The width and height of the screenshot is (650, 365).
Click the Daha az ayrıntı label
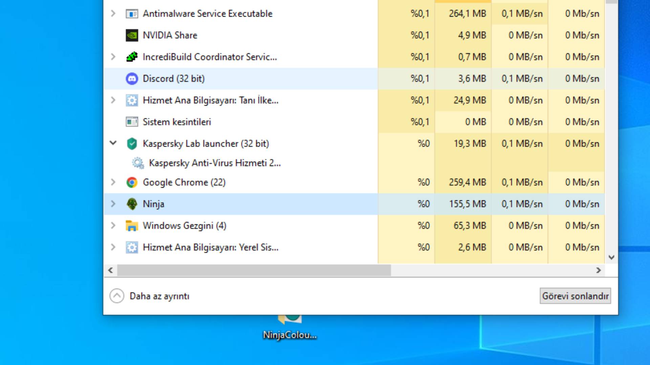[x=159, y=296]
